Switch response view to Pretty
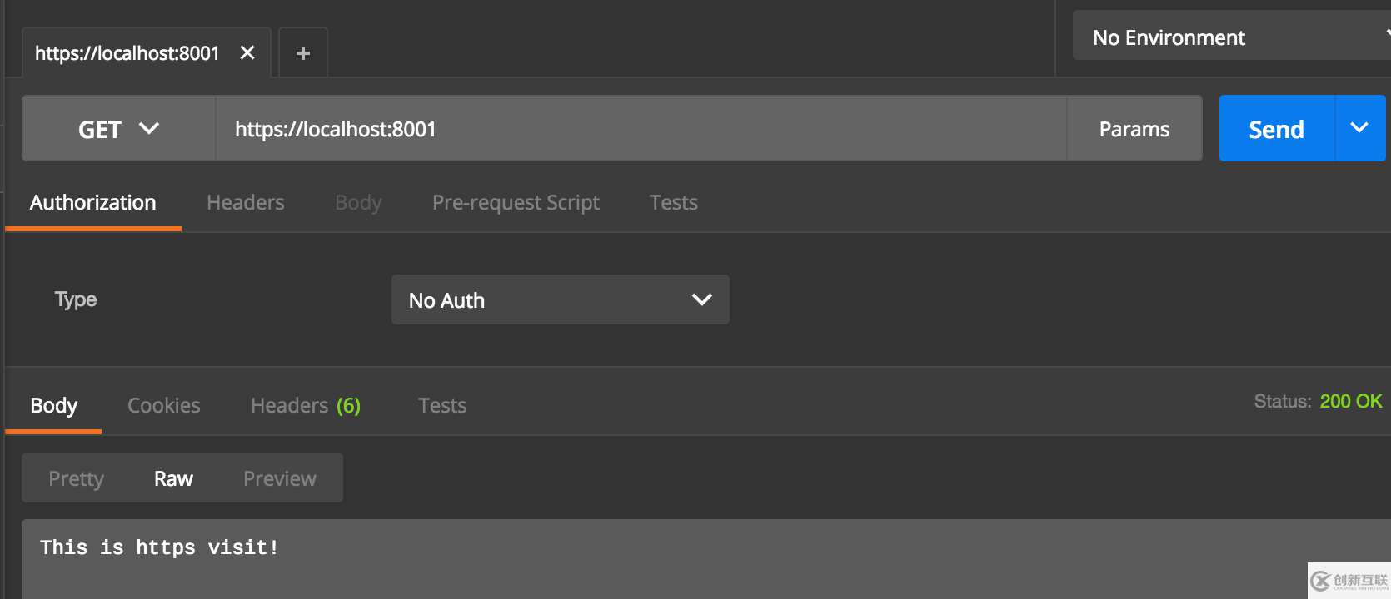Image resolution: width=1391 pixels, height=599 pixels. 76,478
